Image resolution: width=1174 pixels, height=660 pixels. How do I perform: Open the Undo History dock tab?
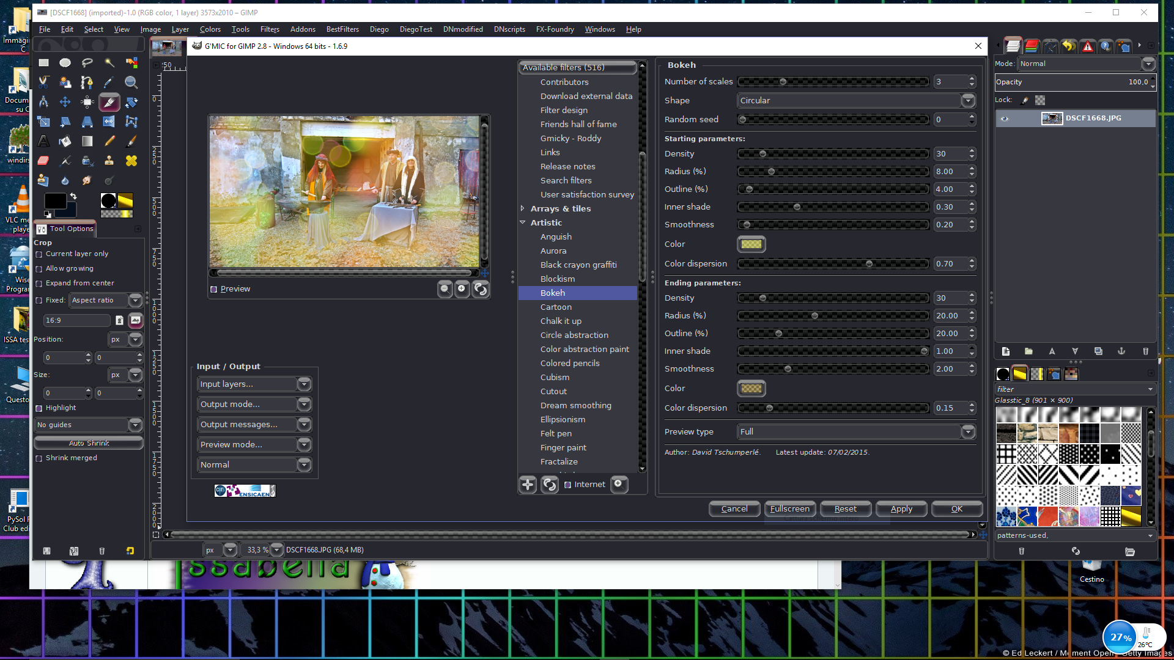point(1069,46)
